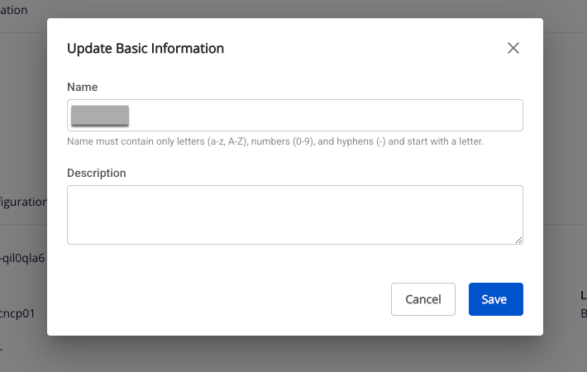
Task: Click the 'L' label right of dialog
Action: pyautogui.click(x=583, y=295)
